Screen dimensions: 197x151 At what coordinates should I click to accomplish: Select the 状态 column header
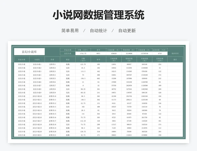68,60
